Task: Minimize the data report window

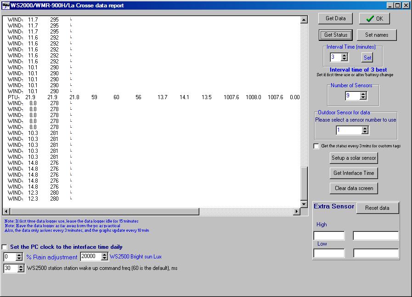Action: click(x=390, y=6)
